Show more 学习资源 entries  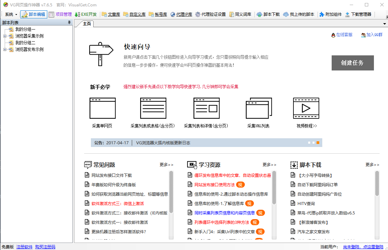(269, 165)
